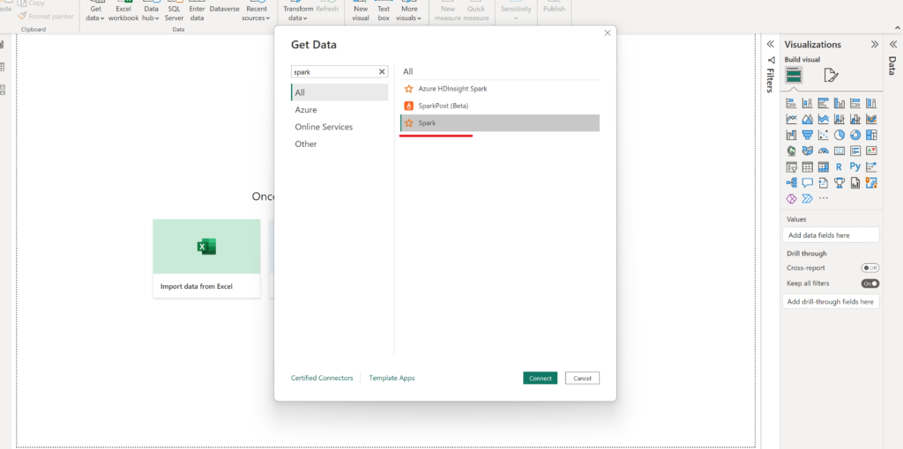Open the Format visual brush icon

831,76
